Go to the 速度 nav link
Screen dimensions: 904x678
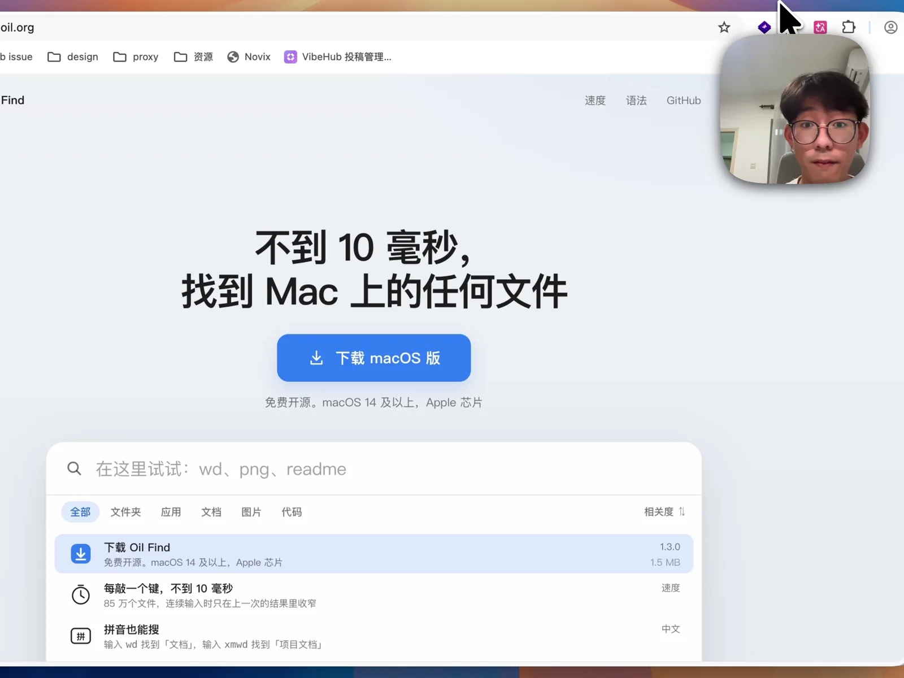[x=595, y=101]
